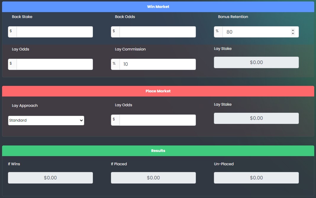Click the Results section header

tap(158, 151)
